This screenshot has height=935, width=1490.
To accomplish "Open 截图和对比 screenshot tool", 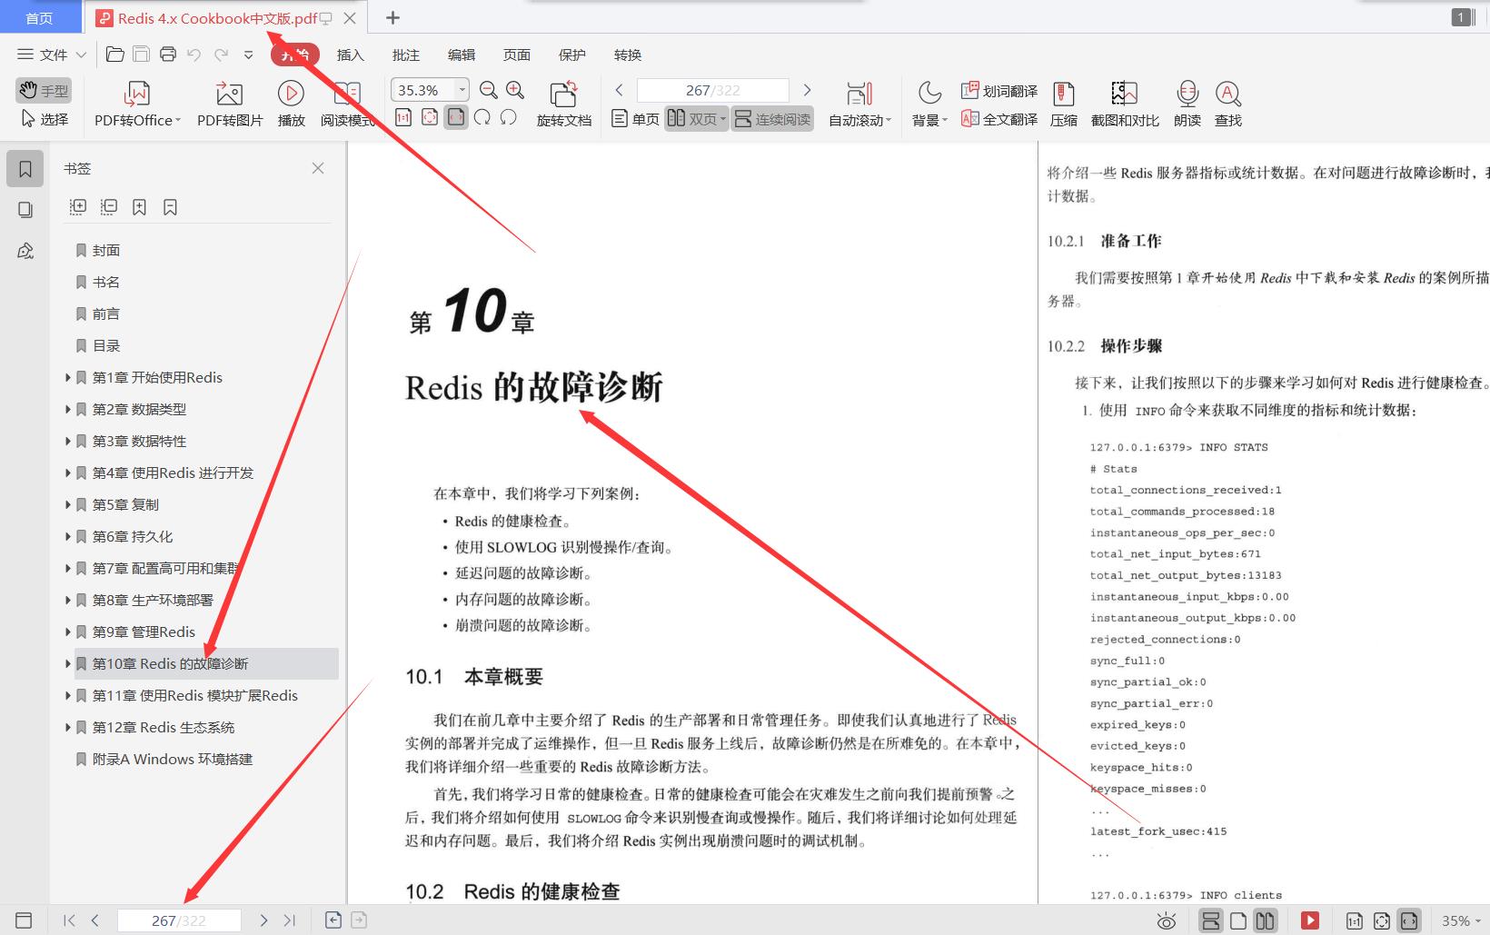I will (1125, 94).
